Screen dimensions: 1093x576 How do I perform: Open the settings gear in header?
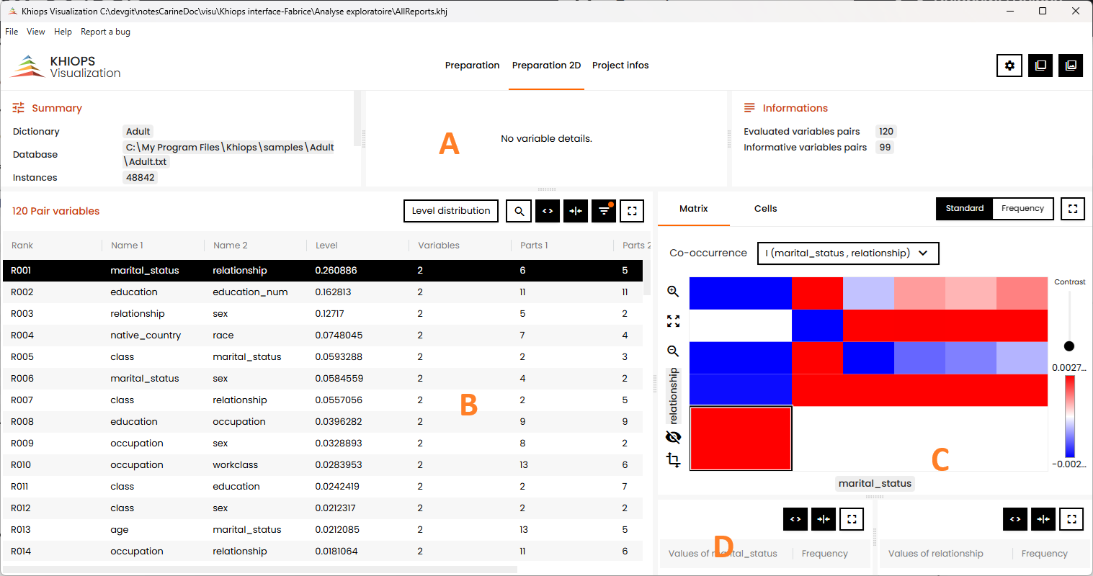[x=1009, y=66]
